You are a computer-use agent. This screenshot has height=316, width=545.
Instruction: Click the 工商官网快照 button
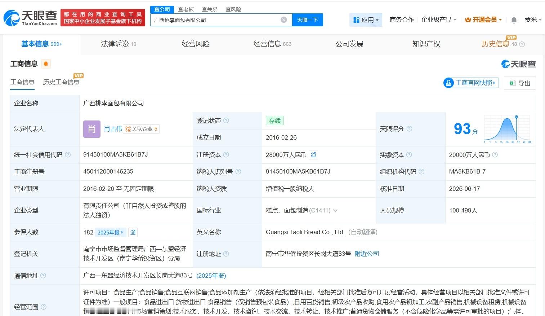pos(471,83)
